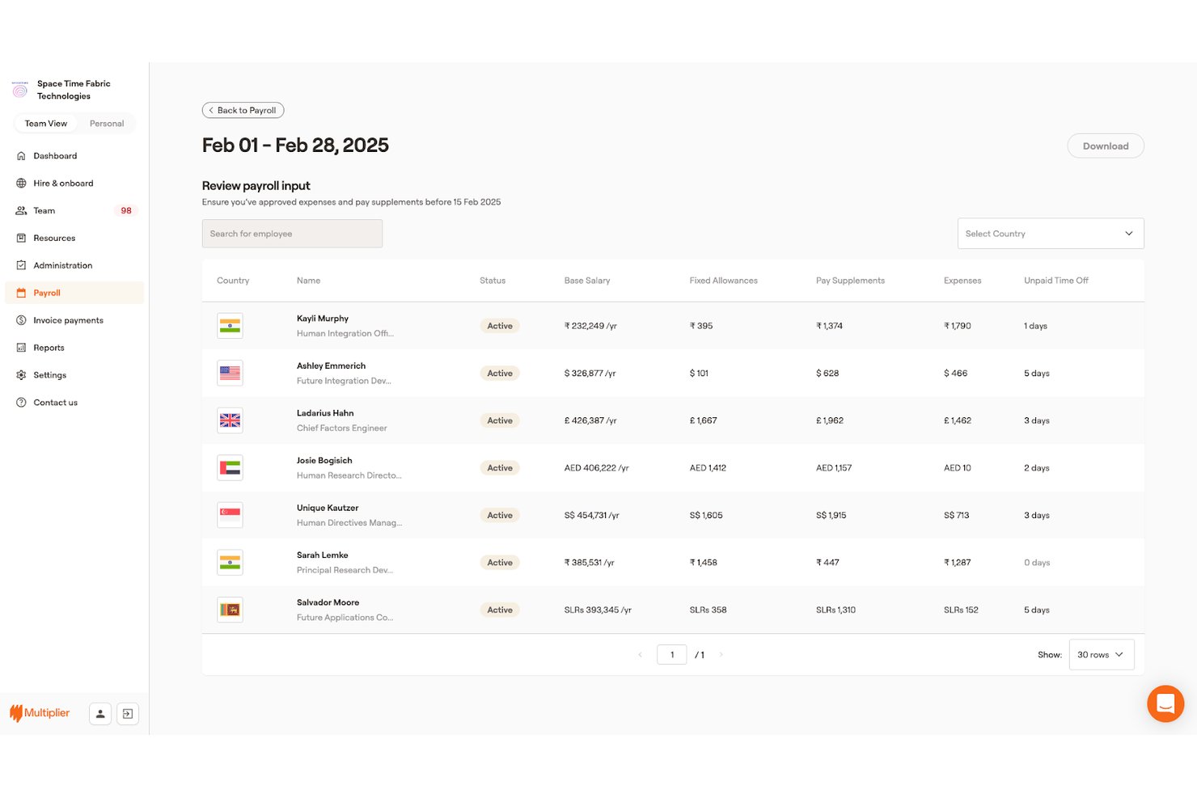The width and height of the screenshot is (1197, 798).
Task: Click the Space Time Fabric company logo
Action: [x=20, y=90]
